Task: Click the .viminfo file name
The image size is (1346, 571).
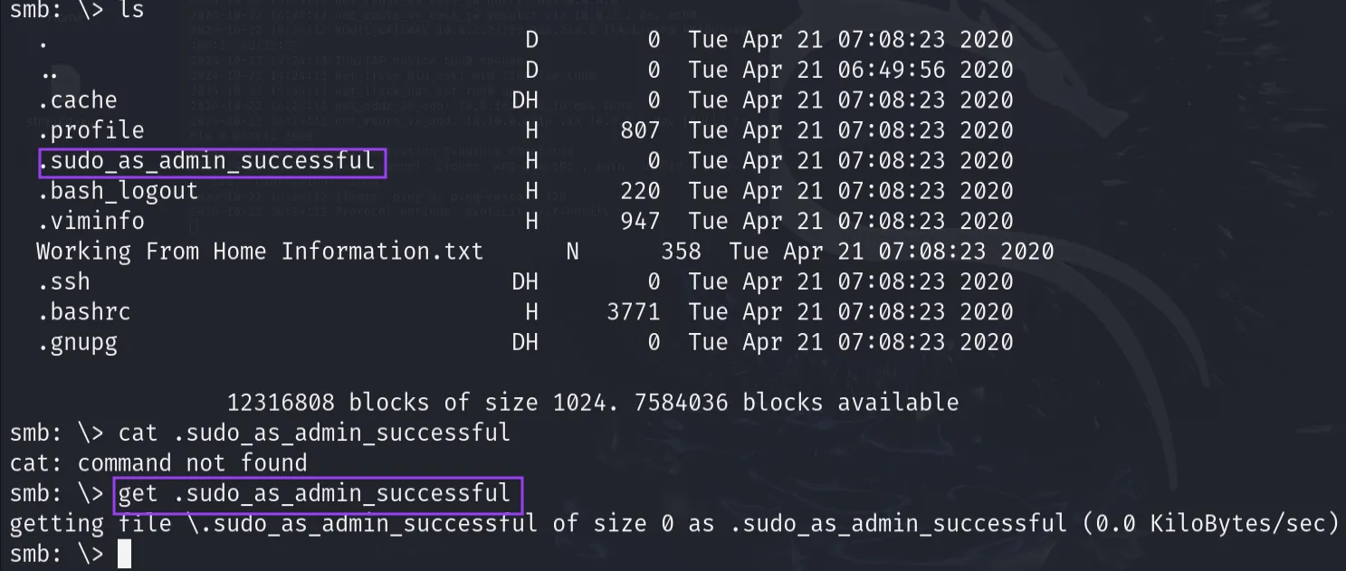Action: tap(91, 221)
